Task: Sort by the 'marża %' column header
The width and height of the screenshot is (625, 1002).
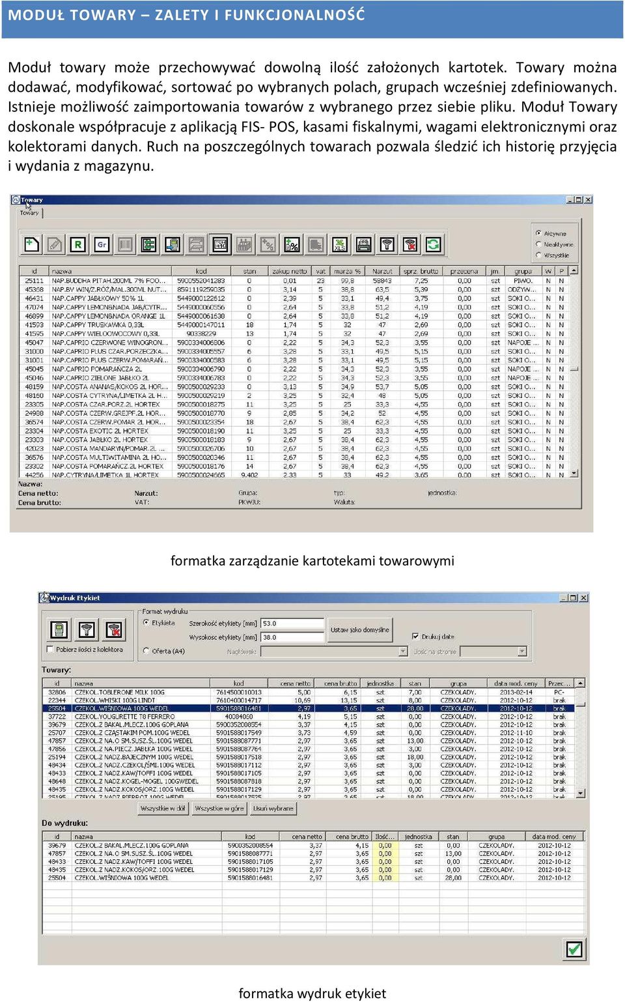Action: pyautogui.click(x=347, y=271)
